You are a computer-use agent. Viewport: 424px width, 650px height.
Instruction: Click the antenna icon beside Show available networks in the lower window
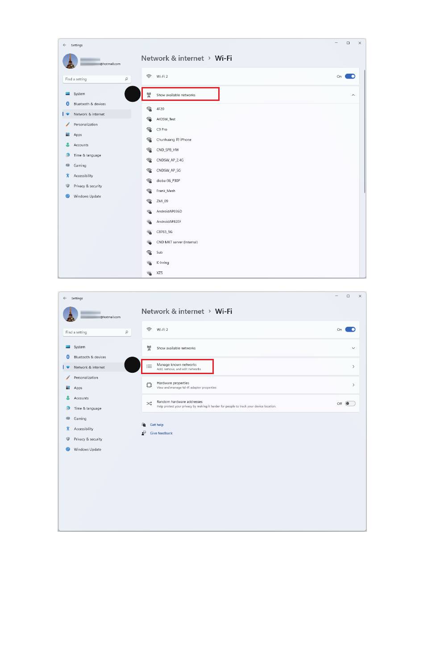pyautogui.click(x=149, y=348)
